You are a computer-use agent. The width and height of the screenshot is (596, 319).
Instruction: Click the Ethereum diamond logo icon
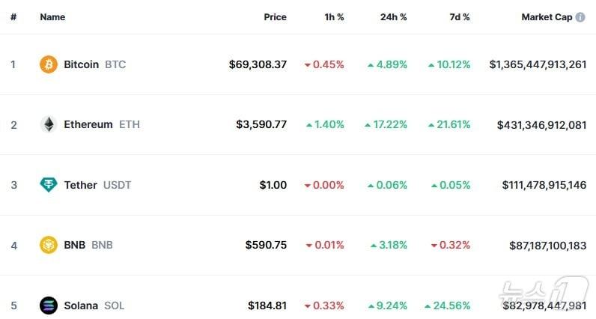(x=49, y=124)
